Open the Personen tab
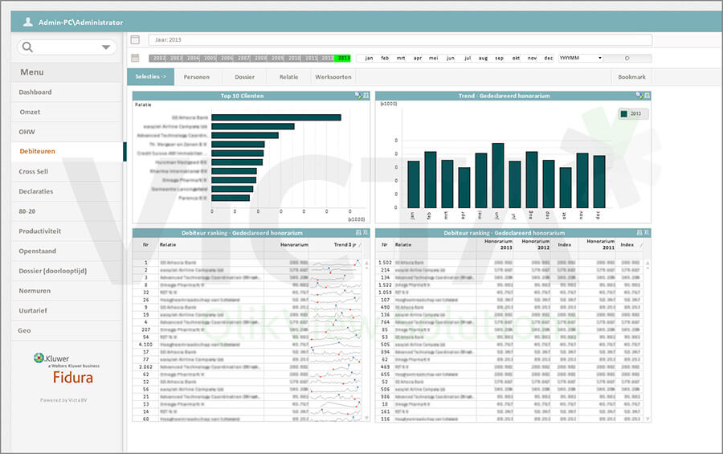The height and width of the screenshot is (454, 723). [197, 77]
